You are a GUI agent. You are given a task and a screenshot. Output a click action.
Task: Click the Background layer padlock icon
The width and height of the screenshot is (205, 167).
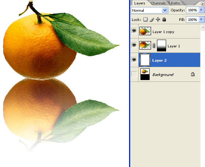click(x=193, y=74)
